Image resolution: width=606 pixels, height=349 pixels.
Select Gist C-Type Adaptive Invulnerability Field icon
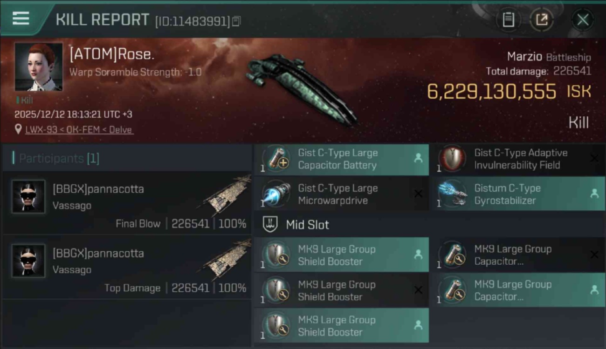[454, 159]
